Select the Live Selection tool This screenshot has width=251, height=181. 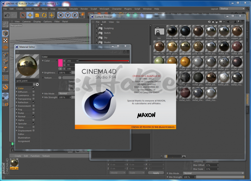[x=23, y=15]
